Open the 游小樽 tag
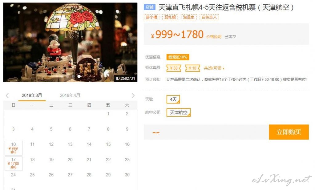Screen dimensions: 315x190 pyautogui.click(x=151, y=17)
